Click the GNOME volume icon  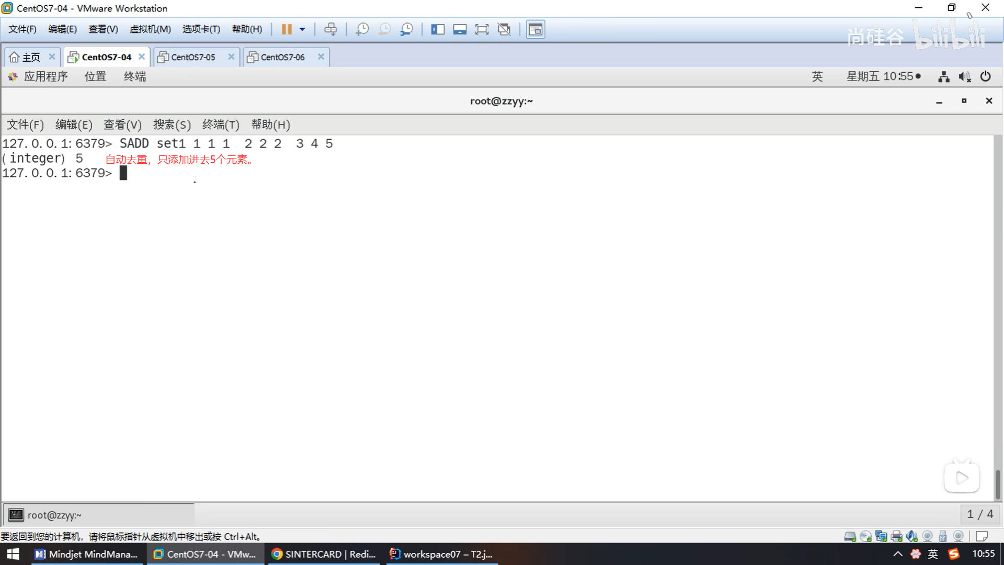964,77
